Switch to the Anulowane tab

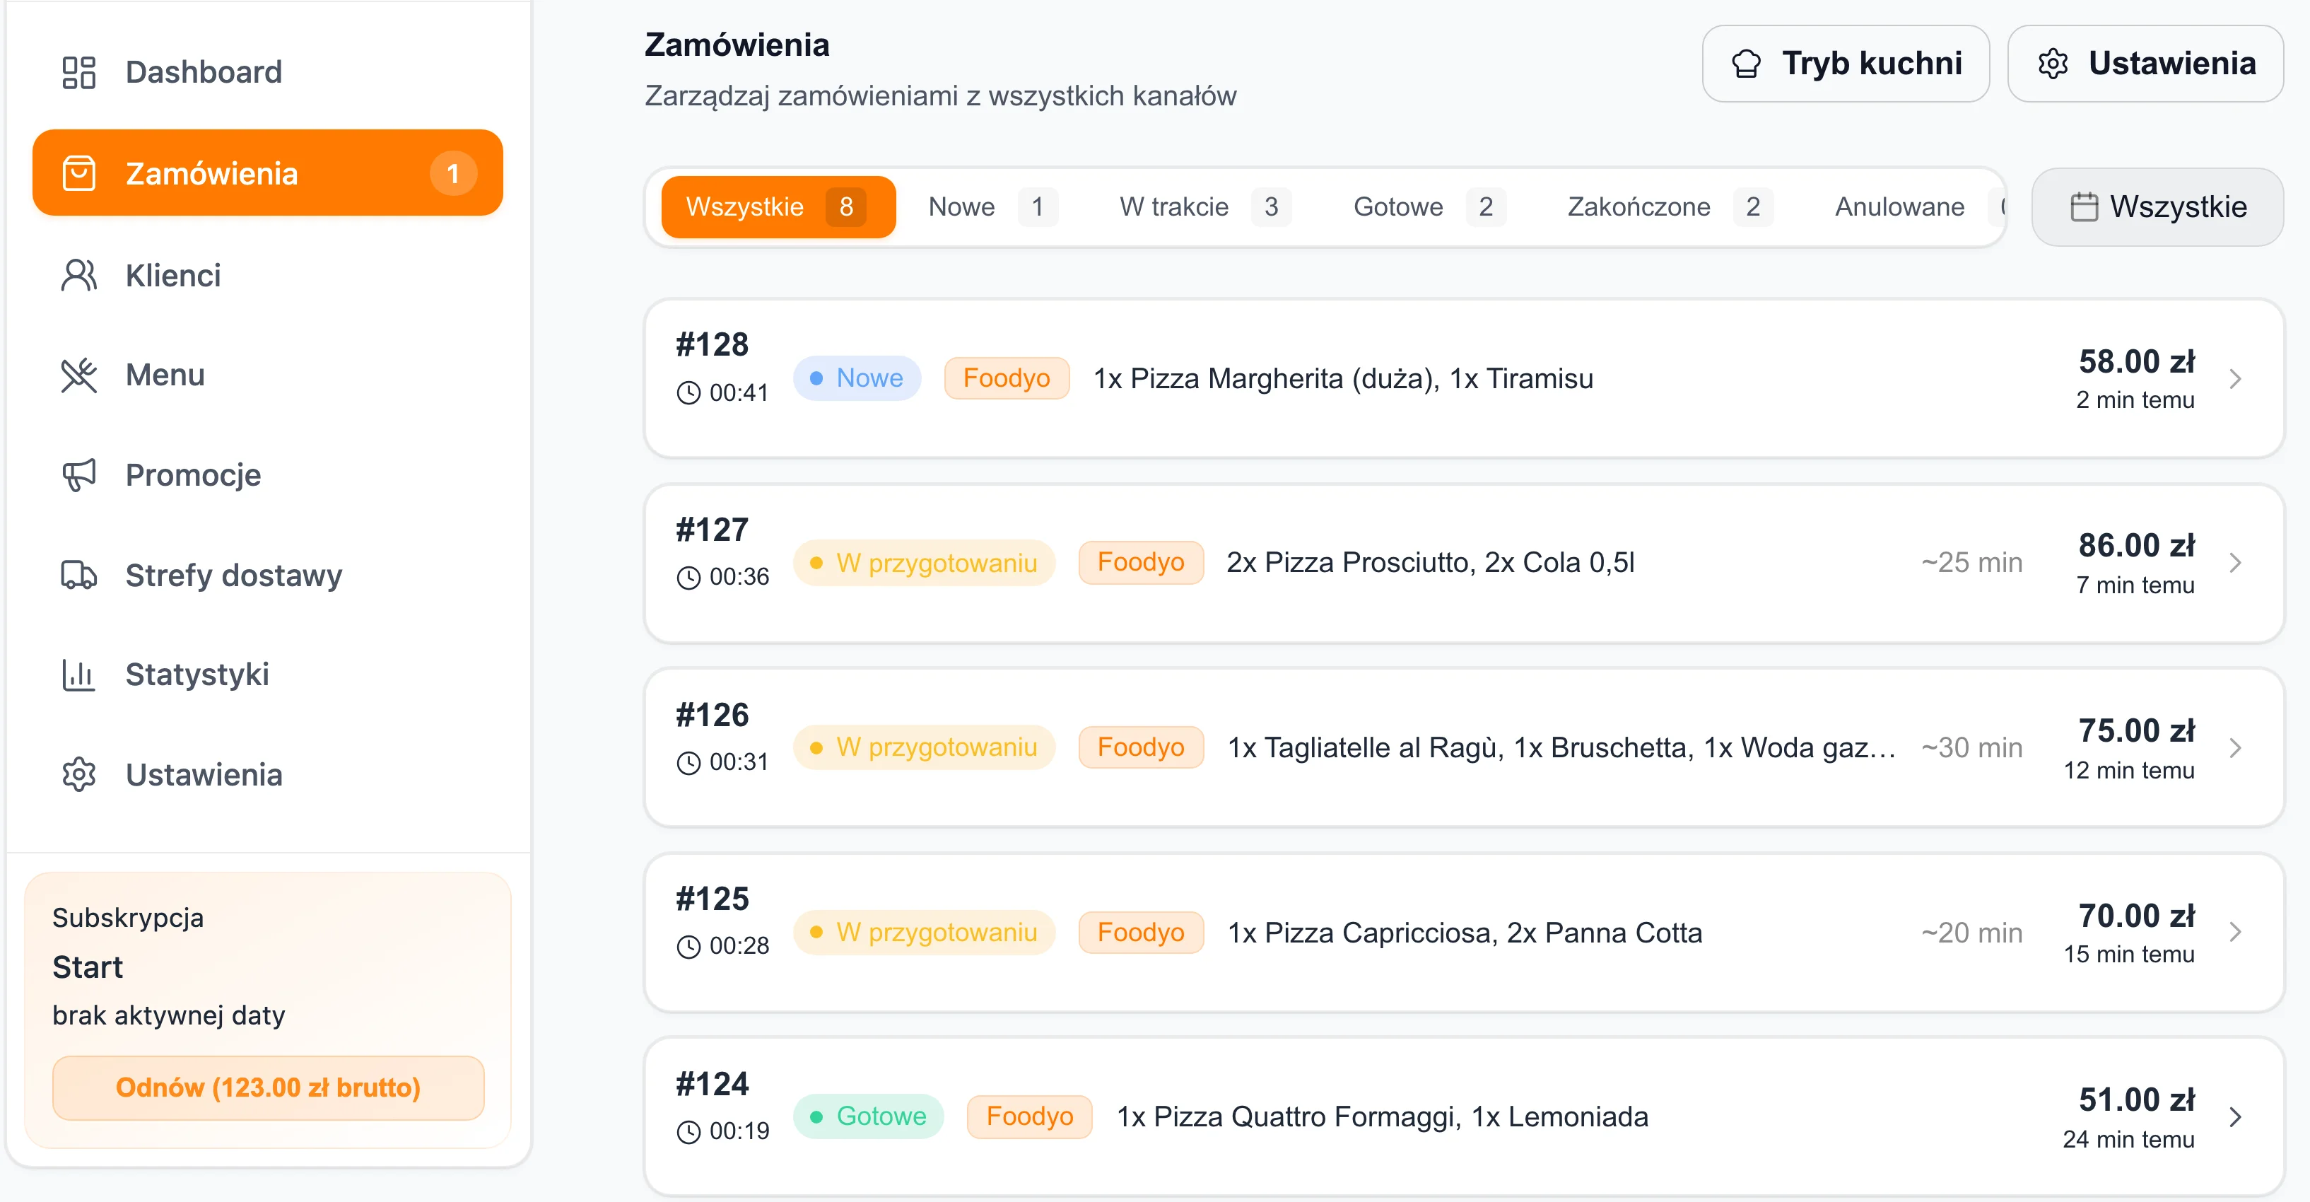(x=1909, y=207)
